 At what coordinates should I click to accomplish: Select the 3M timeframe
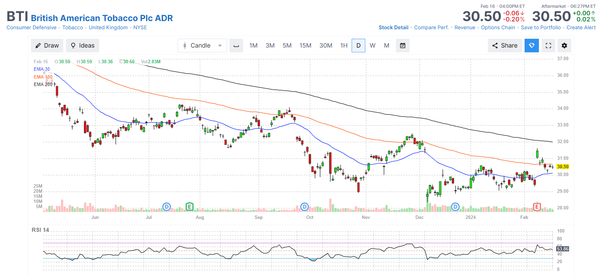coord(270,46)
